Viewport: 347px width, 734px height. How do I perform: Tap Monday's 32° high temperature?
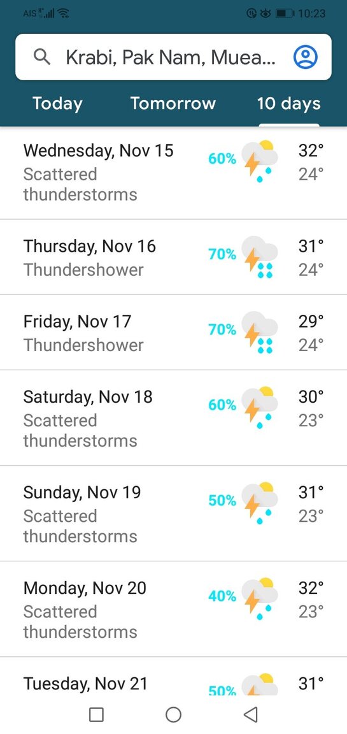coord(311,588)
